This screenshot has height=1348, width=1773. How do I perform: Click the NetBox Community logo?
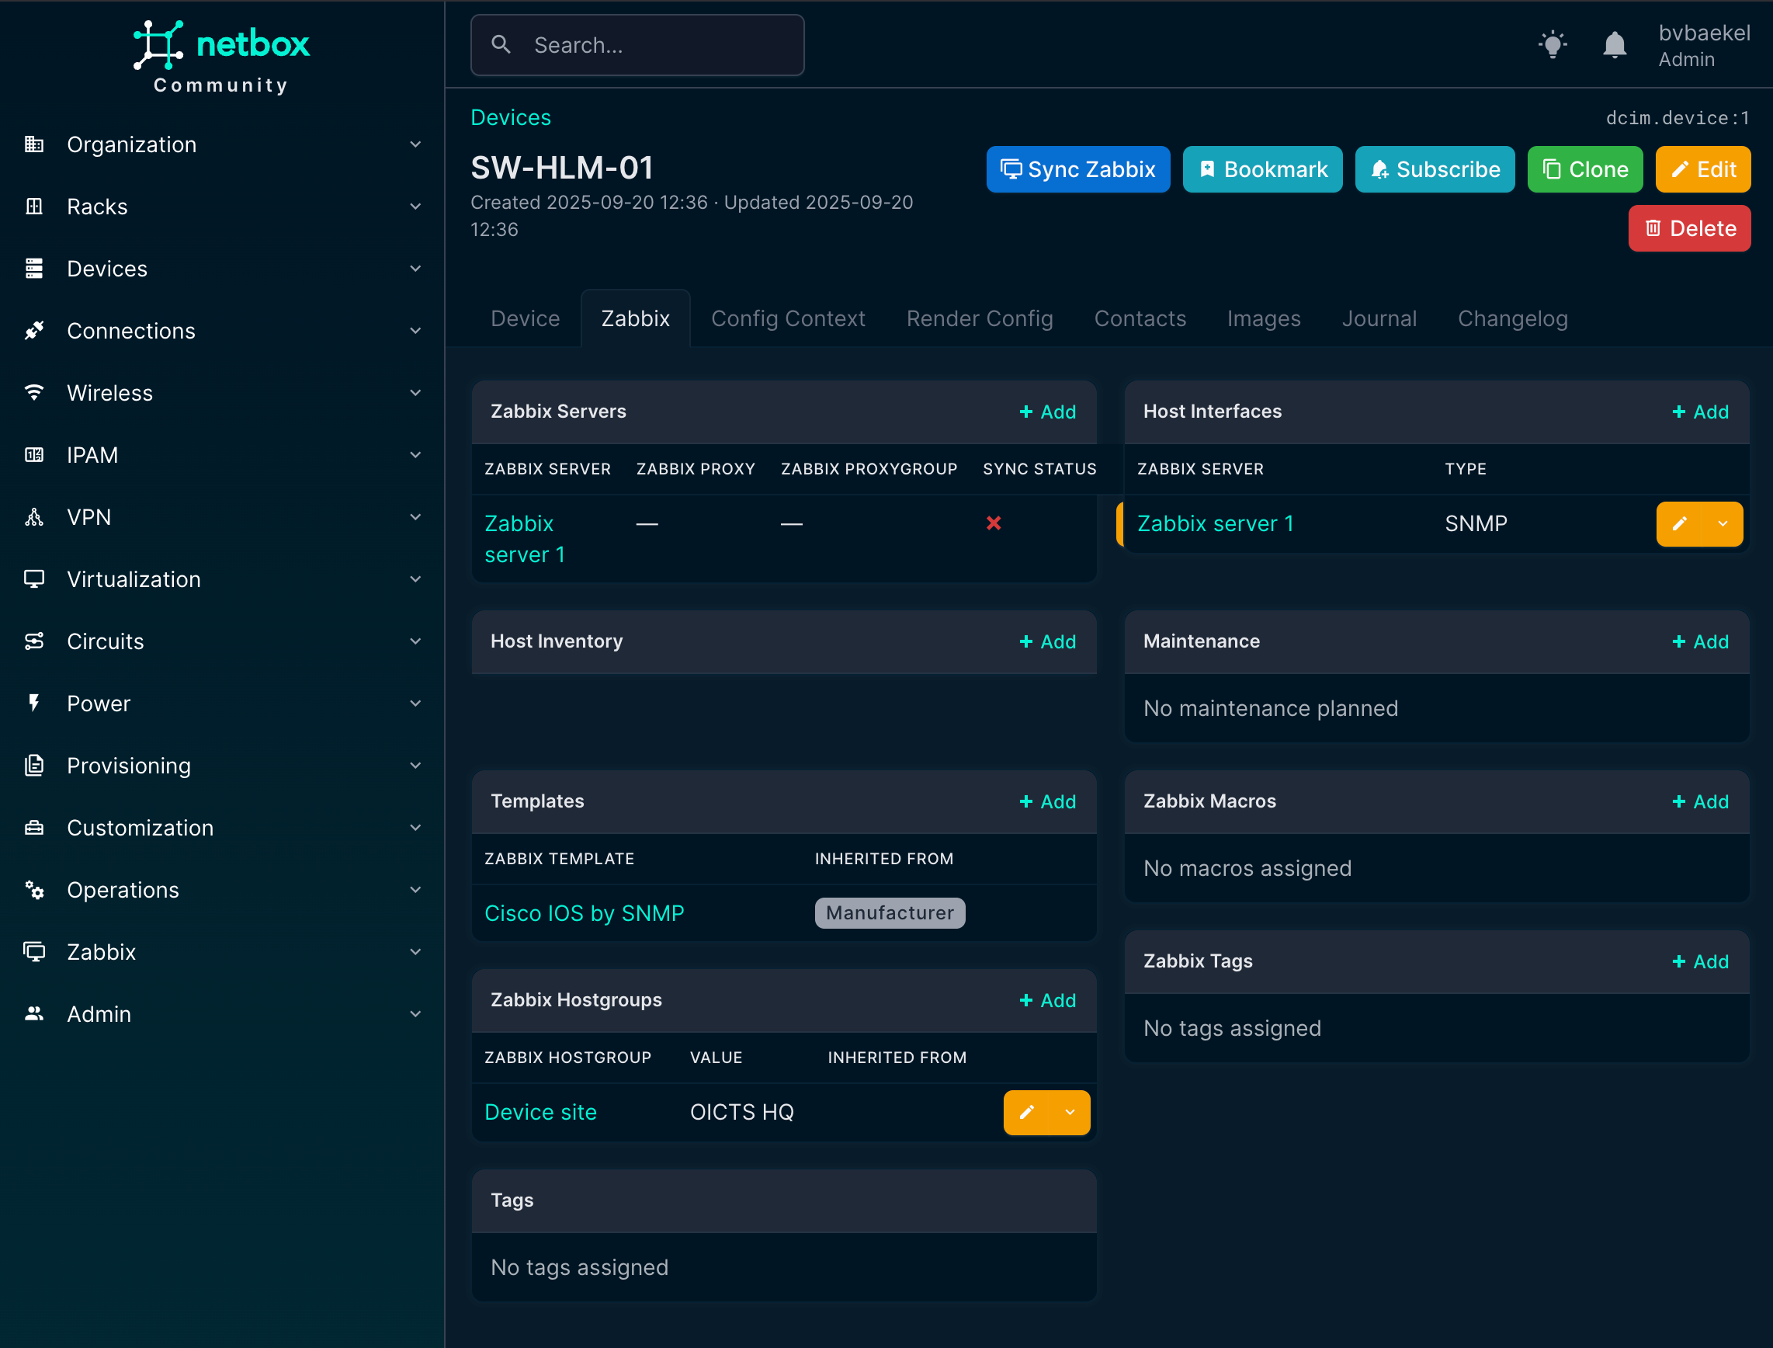(221, 56)
